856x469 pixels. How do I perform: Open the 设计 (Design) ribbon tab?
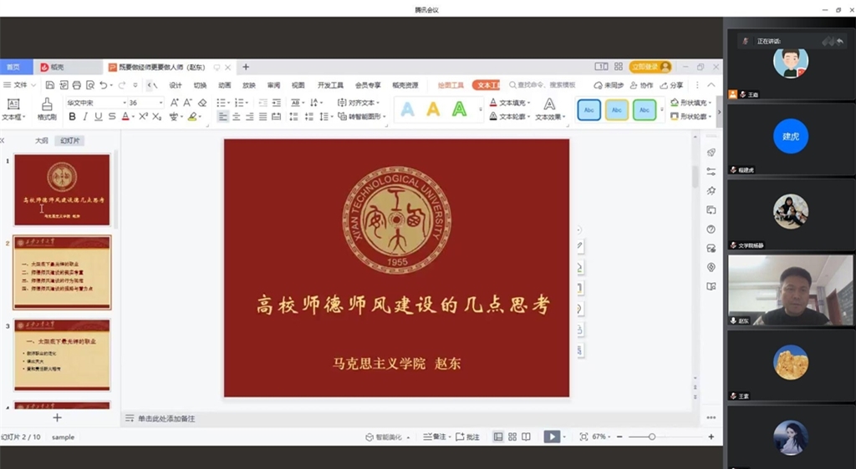pos(176,85)
